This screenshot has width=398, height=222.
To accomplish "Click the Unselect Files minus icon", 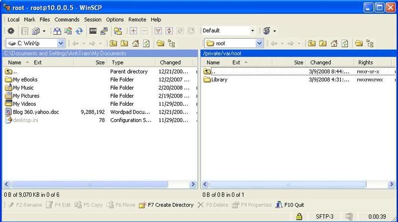I will coord(144,31).
